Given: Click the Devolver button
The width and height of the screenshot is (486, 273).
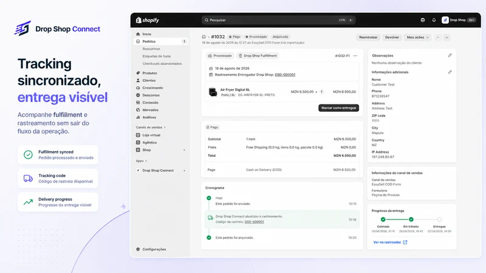Looking at the screenshot, I should pos(392,38).
